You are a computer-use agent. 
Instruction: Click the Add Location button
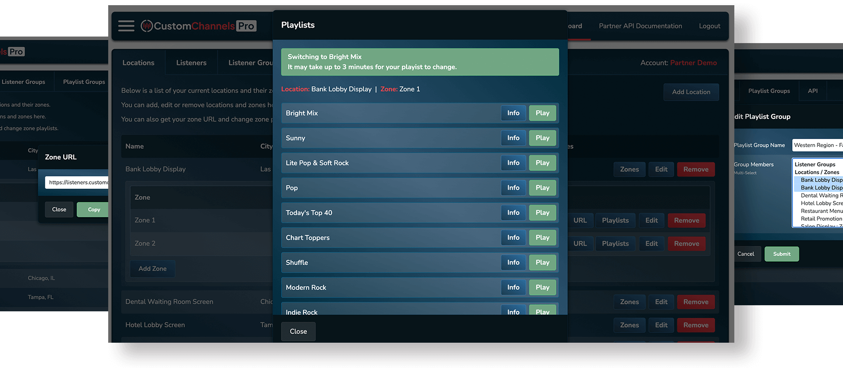[x=691, y=92]
